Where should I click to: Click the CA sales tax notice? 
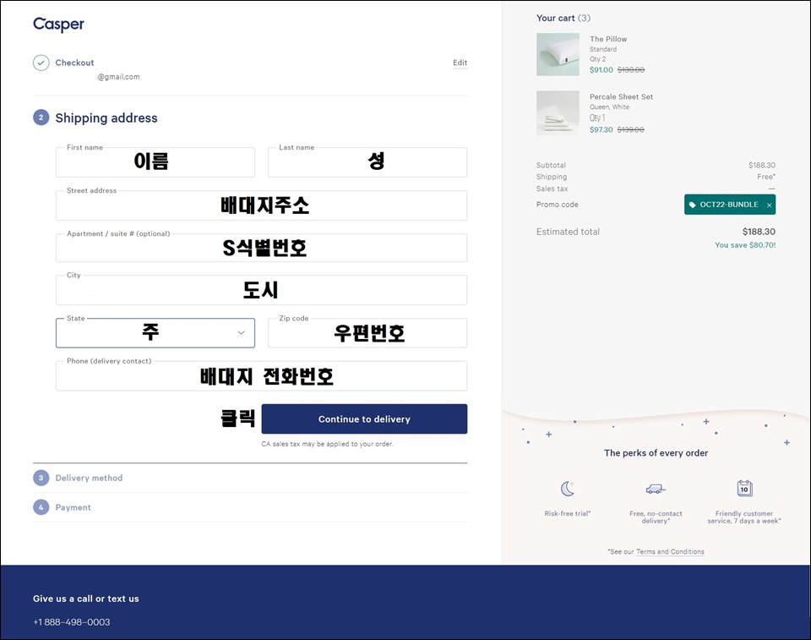coord(328,444)
